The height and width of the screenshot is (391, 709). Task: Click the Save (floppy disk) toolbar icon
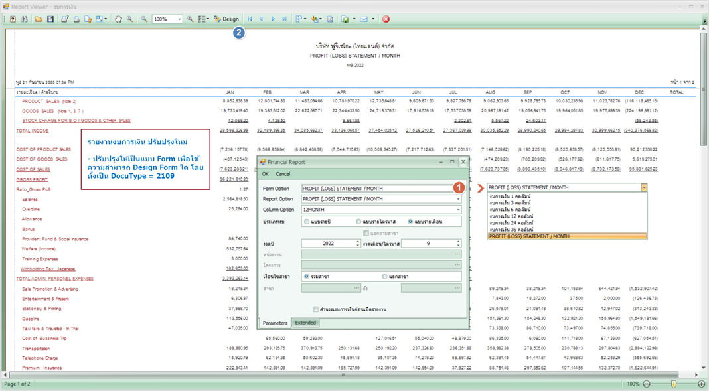(50, 19)
